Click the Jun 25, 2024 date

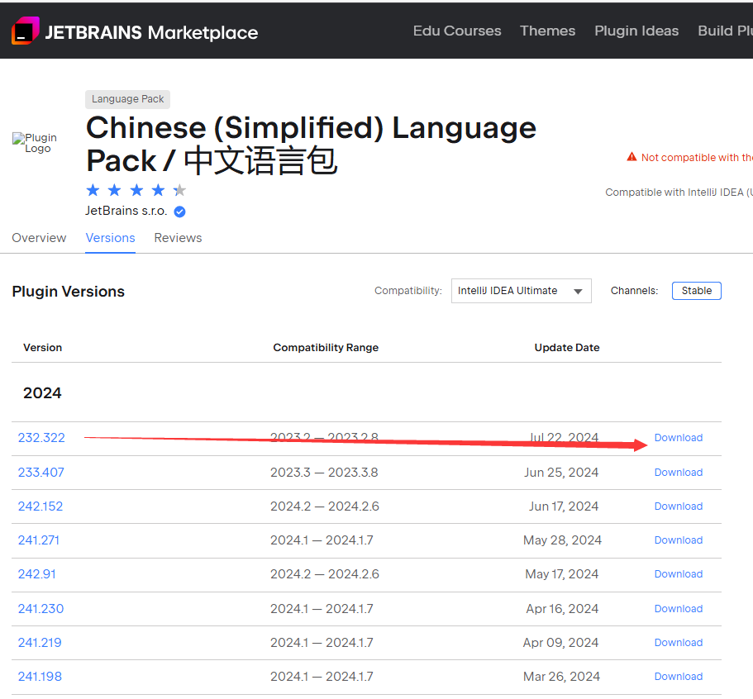tap(561, 473)
